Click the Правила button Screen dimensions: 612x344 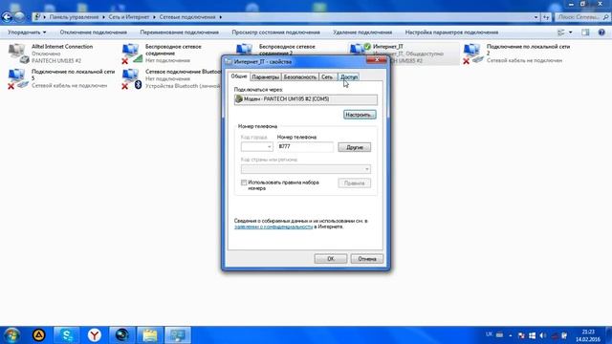[355, 183]
